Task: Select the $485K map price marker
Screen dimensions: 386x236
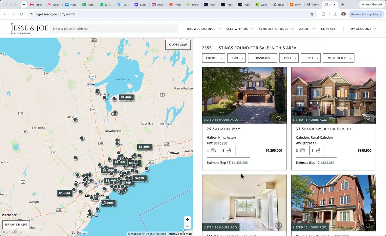Action: click(x=140, y=178)
